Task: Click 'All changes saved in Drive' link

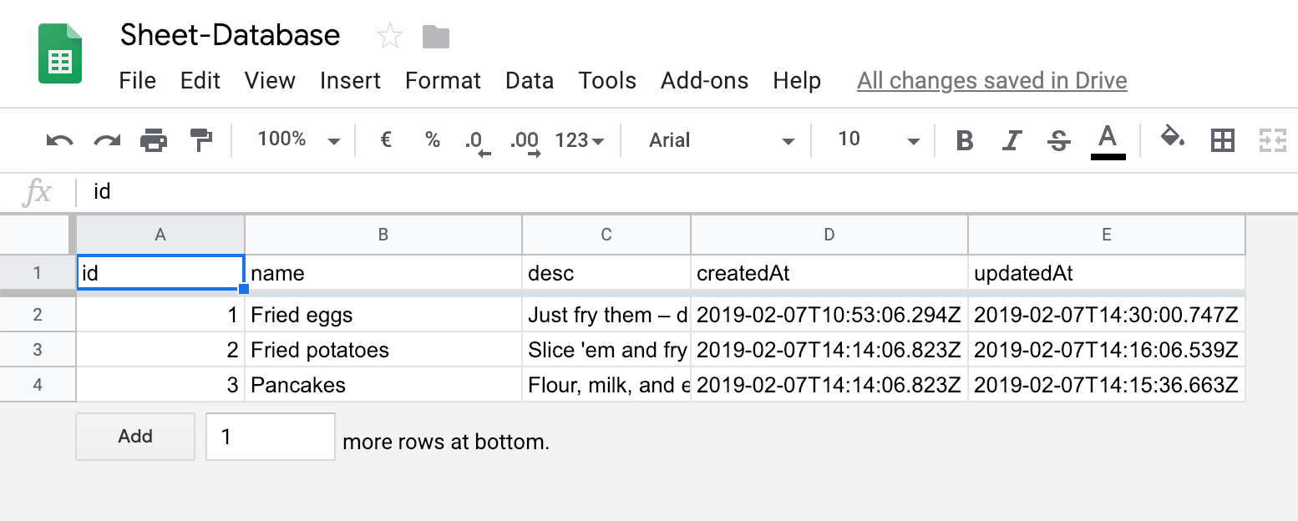Action: [991, 81]
